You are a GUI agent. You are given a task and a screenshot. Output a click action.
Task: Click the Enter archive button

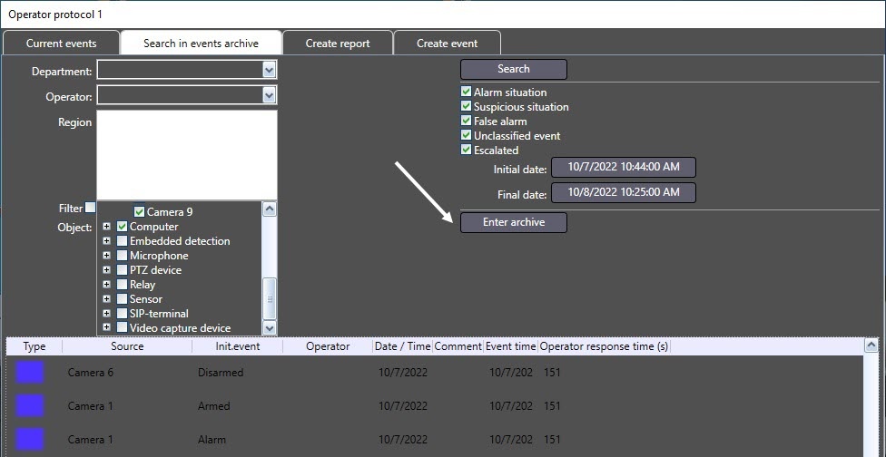coord(514,222)
